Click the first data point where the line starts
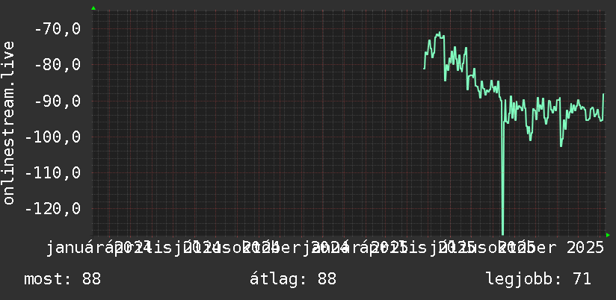Viewport: 616px width, 300px height. click(425, 69)
